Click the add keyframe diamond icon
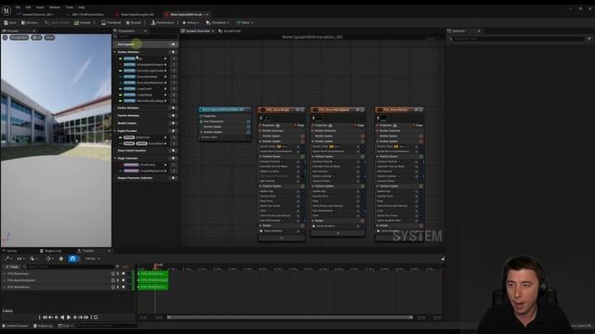Viewport: 595px width, 334px height. click(x=61, y=259)
